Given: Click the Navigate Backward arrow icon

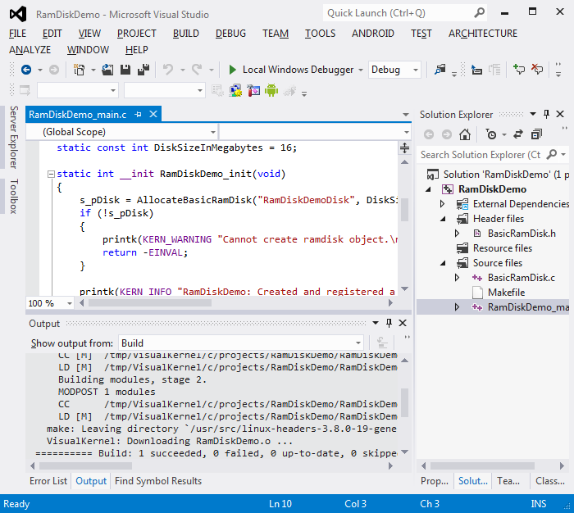Looking at the screenshot, I should [x=26, y=70].
